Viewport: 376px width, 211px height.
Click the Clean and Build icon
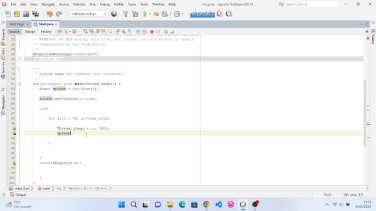[x=135, y=14]
